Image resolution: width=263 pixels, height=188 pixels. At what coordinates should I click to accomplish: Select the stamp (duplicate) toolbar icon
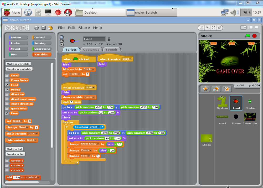click(x=202, y=28)
